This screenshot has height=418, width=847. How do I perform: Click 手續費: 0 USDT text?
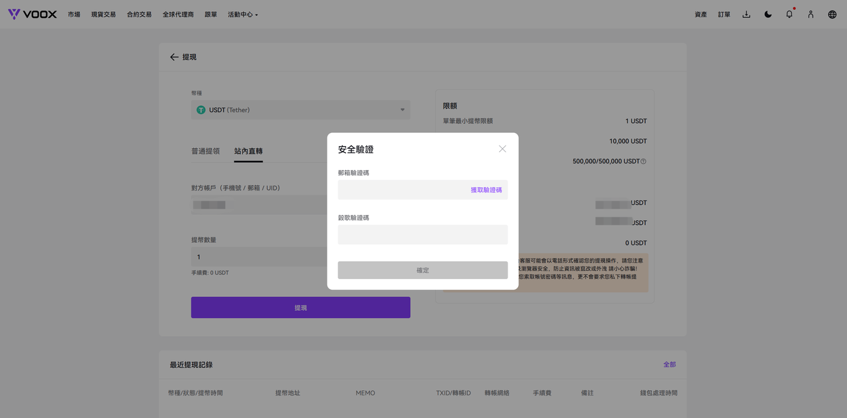(x=210, y=272)
